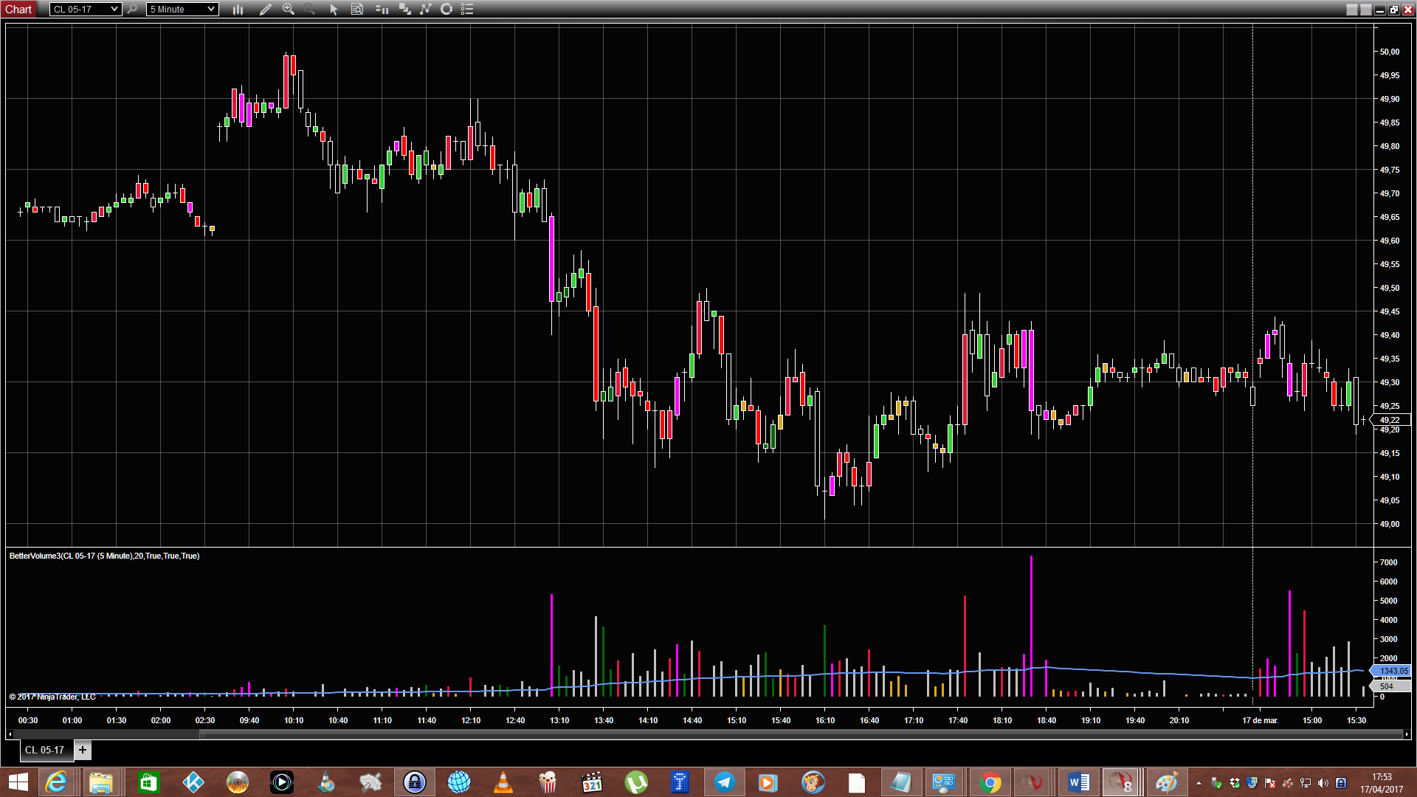Image resolution: width=1417 pixels, height=797 pixels.
Task: Open the Strategies circular arrow icon
Action: click(x=447, y=10)
